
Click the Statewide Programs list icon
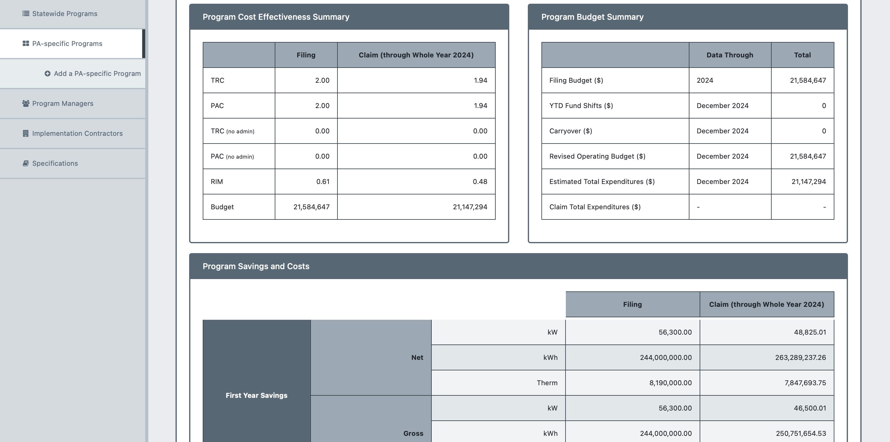pyautogui.click(x=26, y=14)
